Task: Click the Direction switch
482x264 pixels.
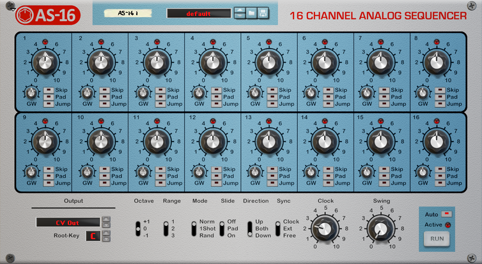Action: pyautogui.click(x=250, y=228)
